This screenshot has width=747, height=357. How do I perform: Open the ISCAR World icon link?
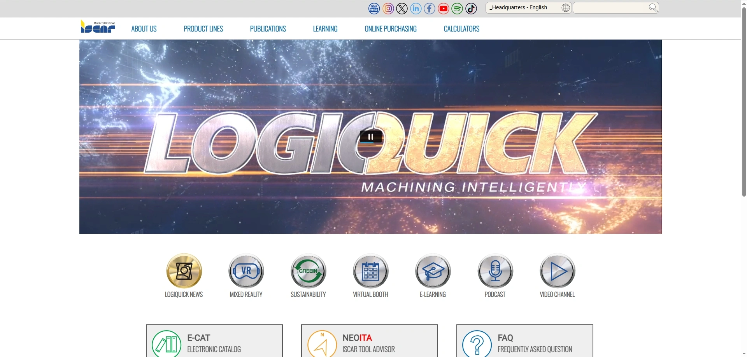tap(374, 8)
